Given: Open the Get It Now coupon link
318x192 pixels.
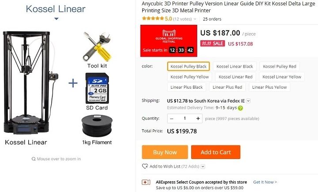Looking at the screenshot, I should click(265, 182).
